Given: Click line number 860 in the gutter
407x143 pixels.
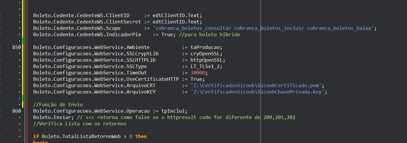Looking at the screenshot, I should pyautogui.click(x=17, y=111).
